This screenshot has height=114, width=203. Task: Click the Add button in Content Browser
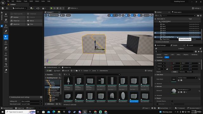(49, 71)
